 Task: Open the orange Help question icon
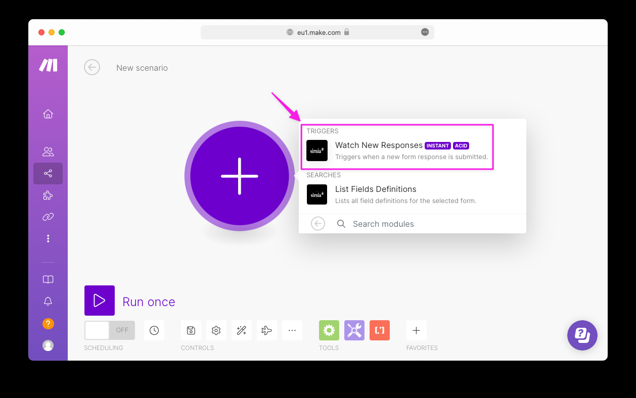pyautogui.click(x=48, y=324)
